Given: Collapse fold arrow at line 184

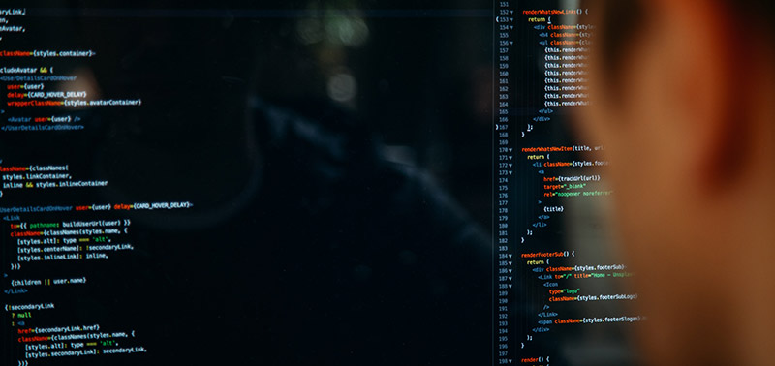Looking at the screenshot, I should point(511,256).
